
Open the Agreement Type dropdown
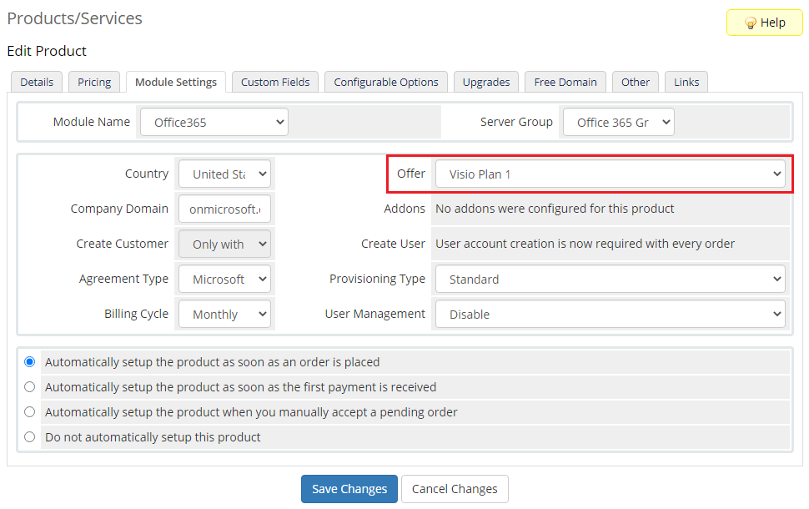(x=224, y=280)
